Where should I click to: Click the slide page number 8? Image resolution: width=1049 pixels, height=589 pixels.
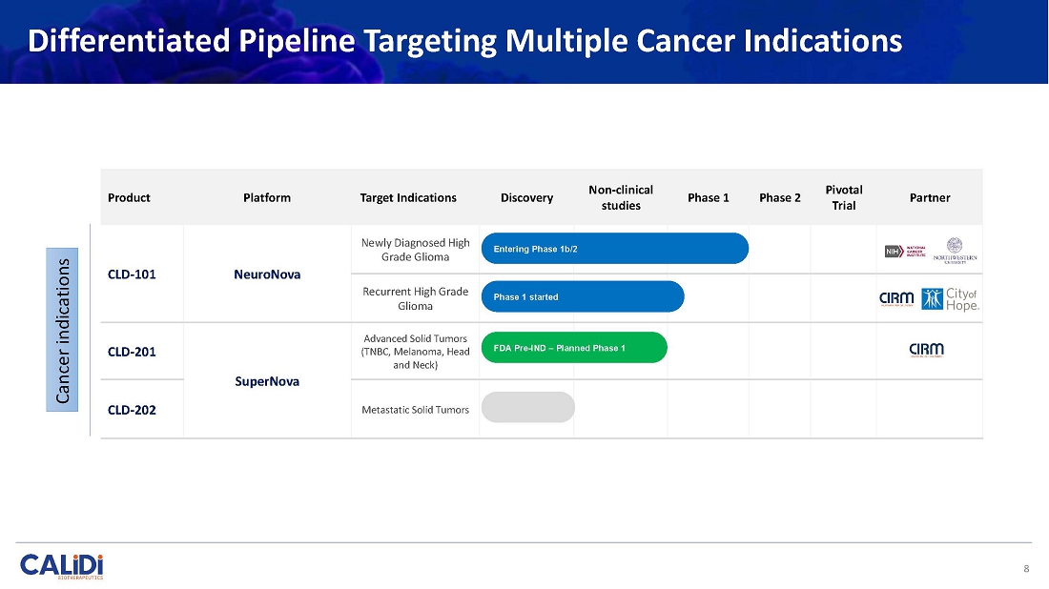tap(1026, 569)
